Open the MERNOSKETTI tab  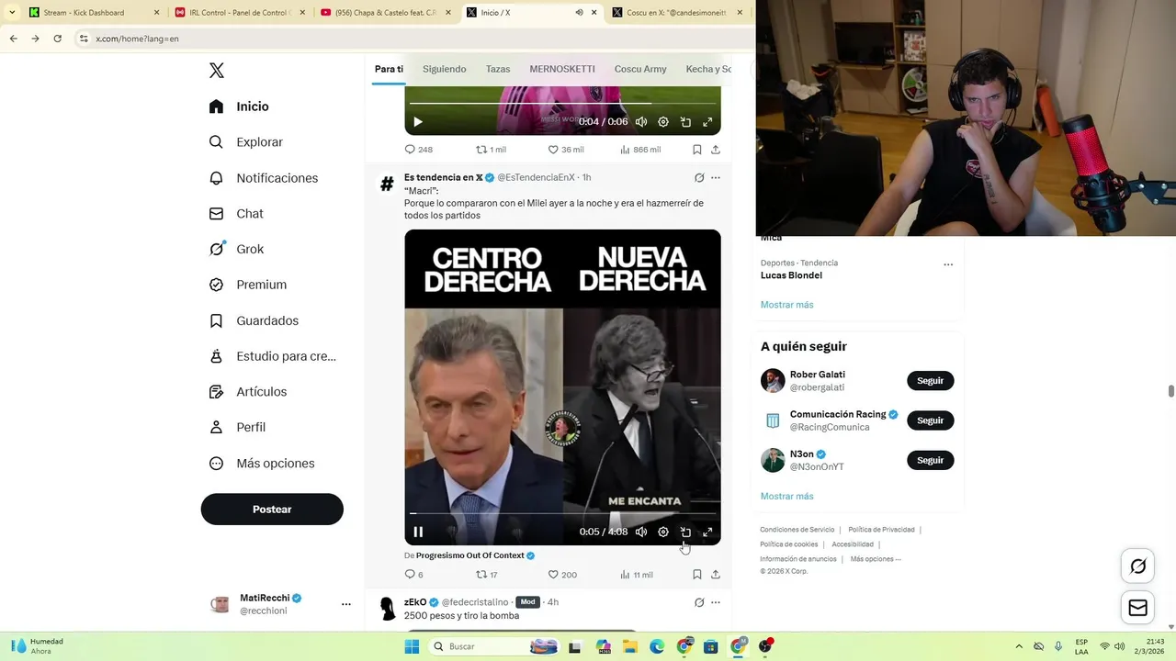point(562,69)
